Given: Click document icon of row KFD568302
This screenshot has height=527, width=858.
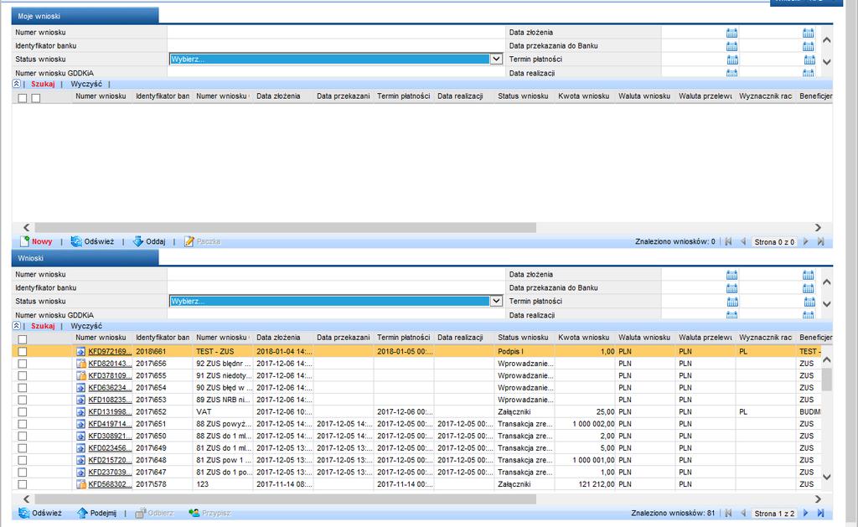Looking at the screenshot, I should tap(81, 483).
